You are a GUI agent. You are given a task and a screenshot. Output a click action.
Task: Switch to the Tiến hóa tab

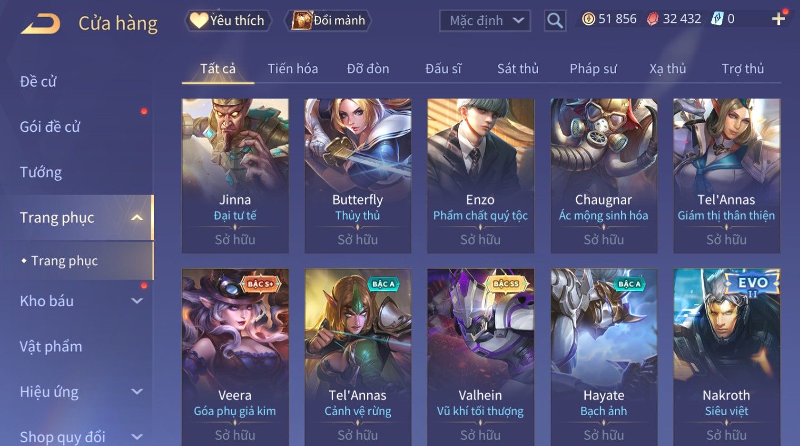click(293, 69)
